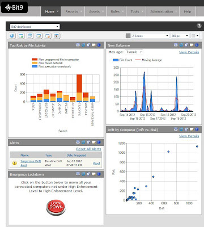Show info for the New Software panel
Viewport: 204px width, 227px height.
[197, 45]
